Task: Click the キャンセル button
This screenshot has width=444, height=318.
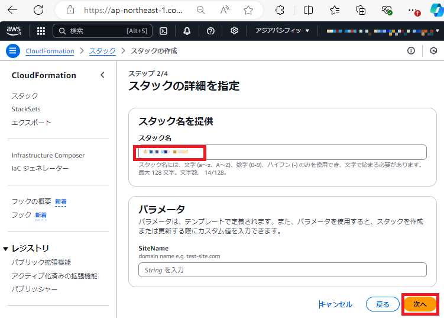Action: click(336, 304)
